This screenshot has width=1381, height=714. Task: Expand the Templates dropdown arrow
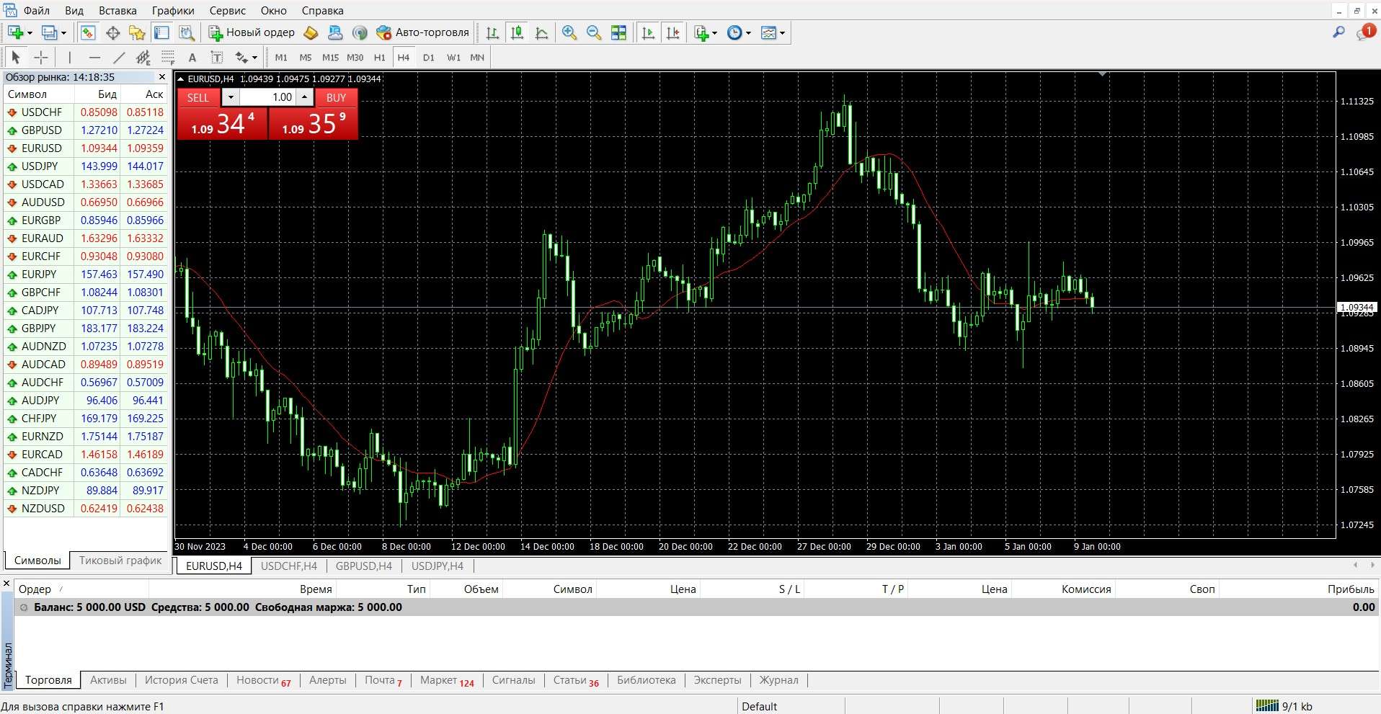tap(782, 32)
